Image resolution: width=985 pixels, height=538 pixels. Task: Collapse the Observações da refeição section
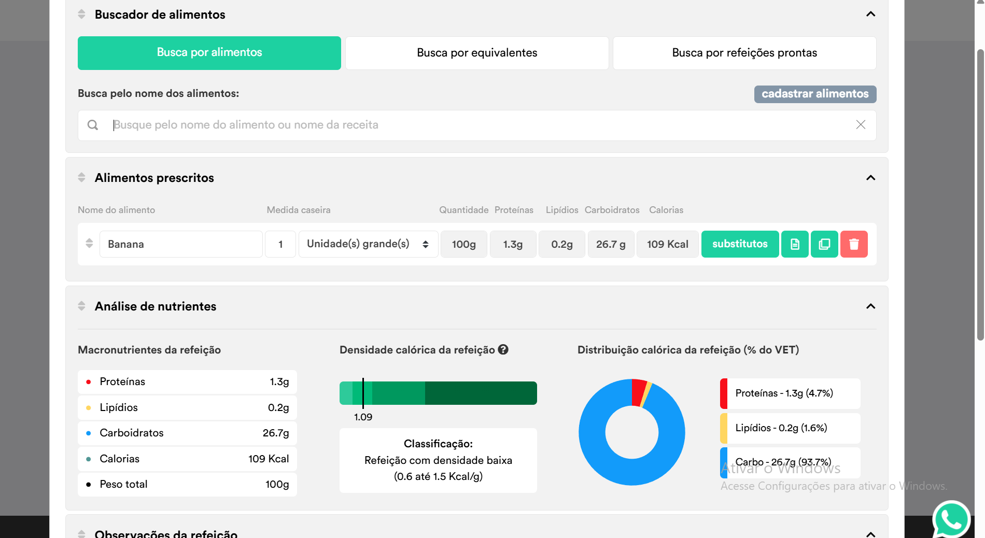tap(871, 534)
